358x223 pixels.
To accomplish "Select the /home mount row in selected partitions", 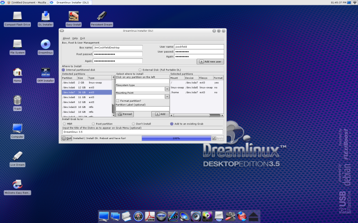I will (196, 92).
